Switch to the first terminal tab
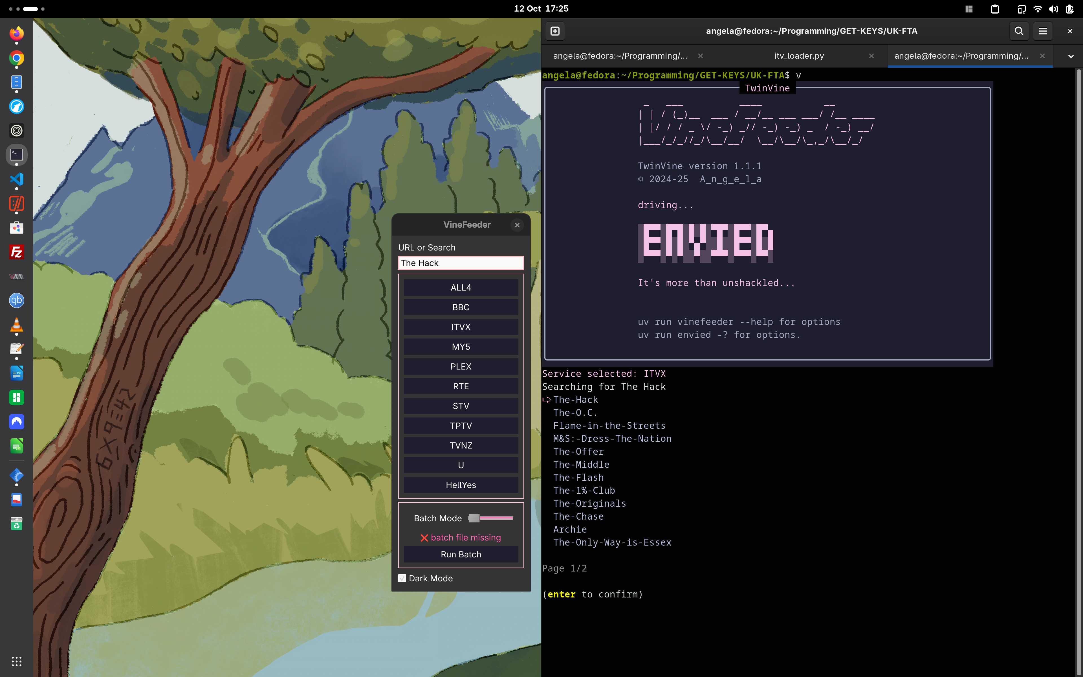This screenshot has height=677, width=1083. click(620, 56)
